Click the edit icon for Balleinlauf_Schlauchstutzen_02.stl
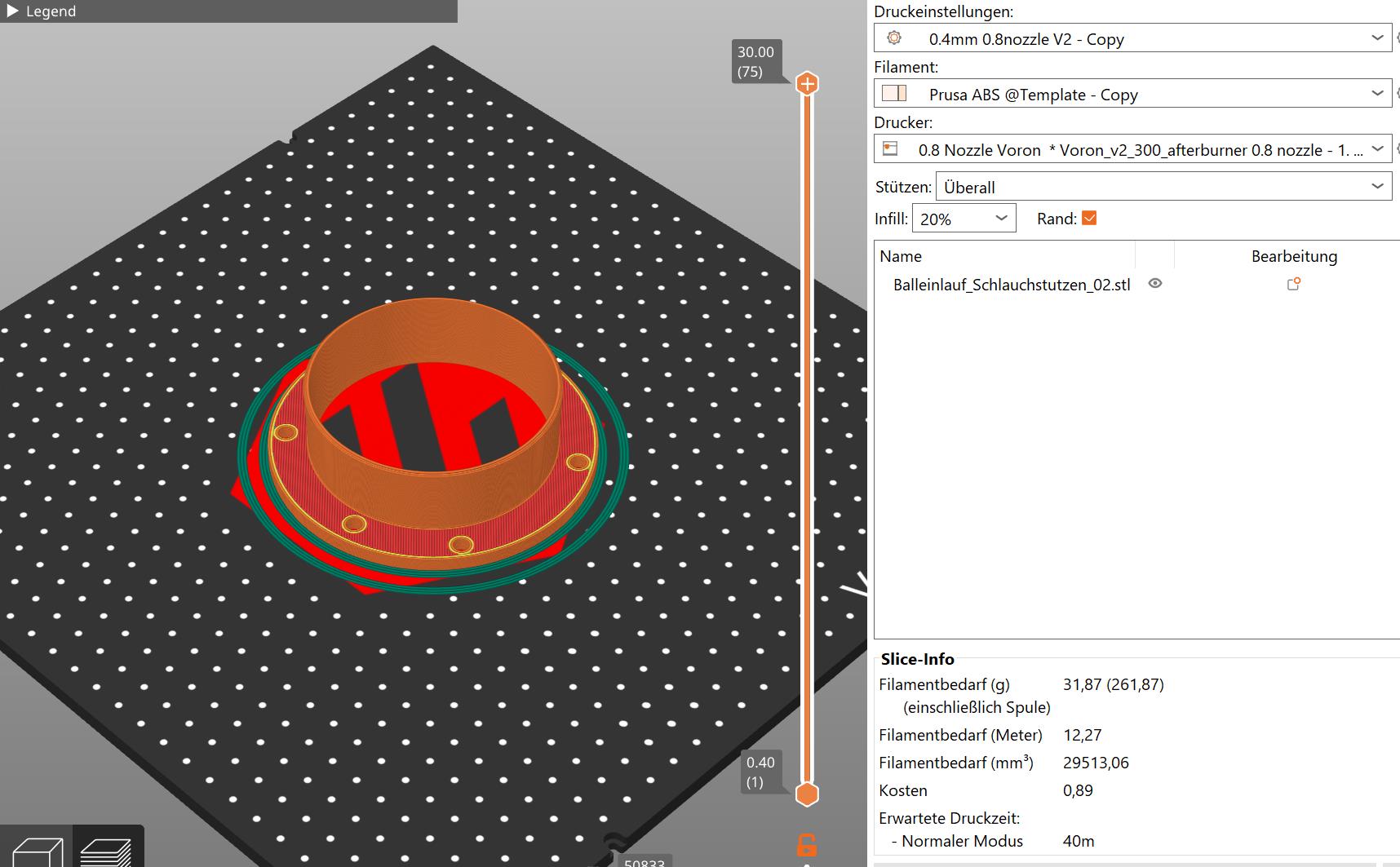The height and width of the screenshot is (867, 1400). [1293, 284]
